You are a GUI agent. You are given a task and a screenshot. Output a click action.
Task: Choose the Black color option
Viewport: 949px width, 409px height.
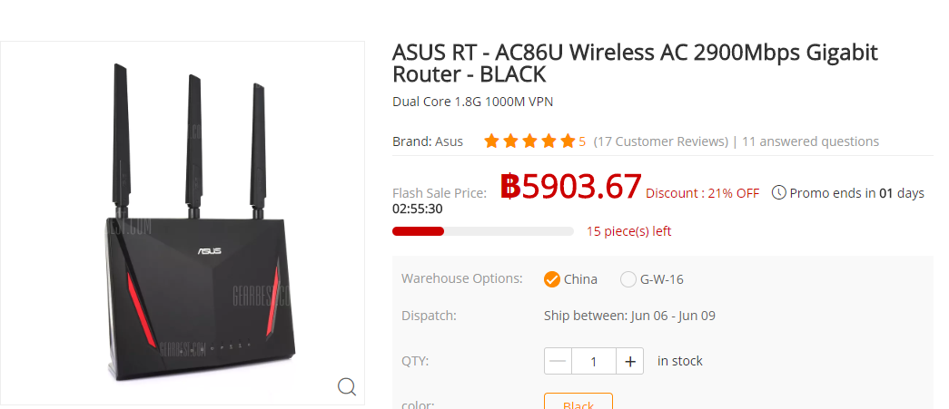[578, 404]
